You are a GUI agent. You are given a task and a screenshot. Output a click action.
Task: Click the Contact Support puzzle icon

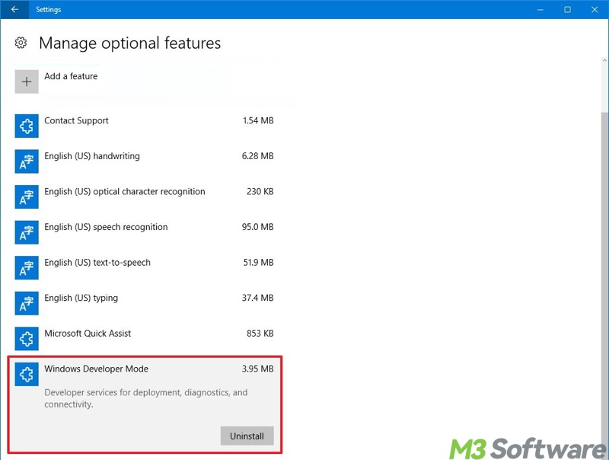pyautogui.click(x=27, y=126)
